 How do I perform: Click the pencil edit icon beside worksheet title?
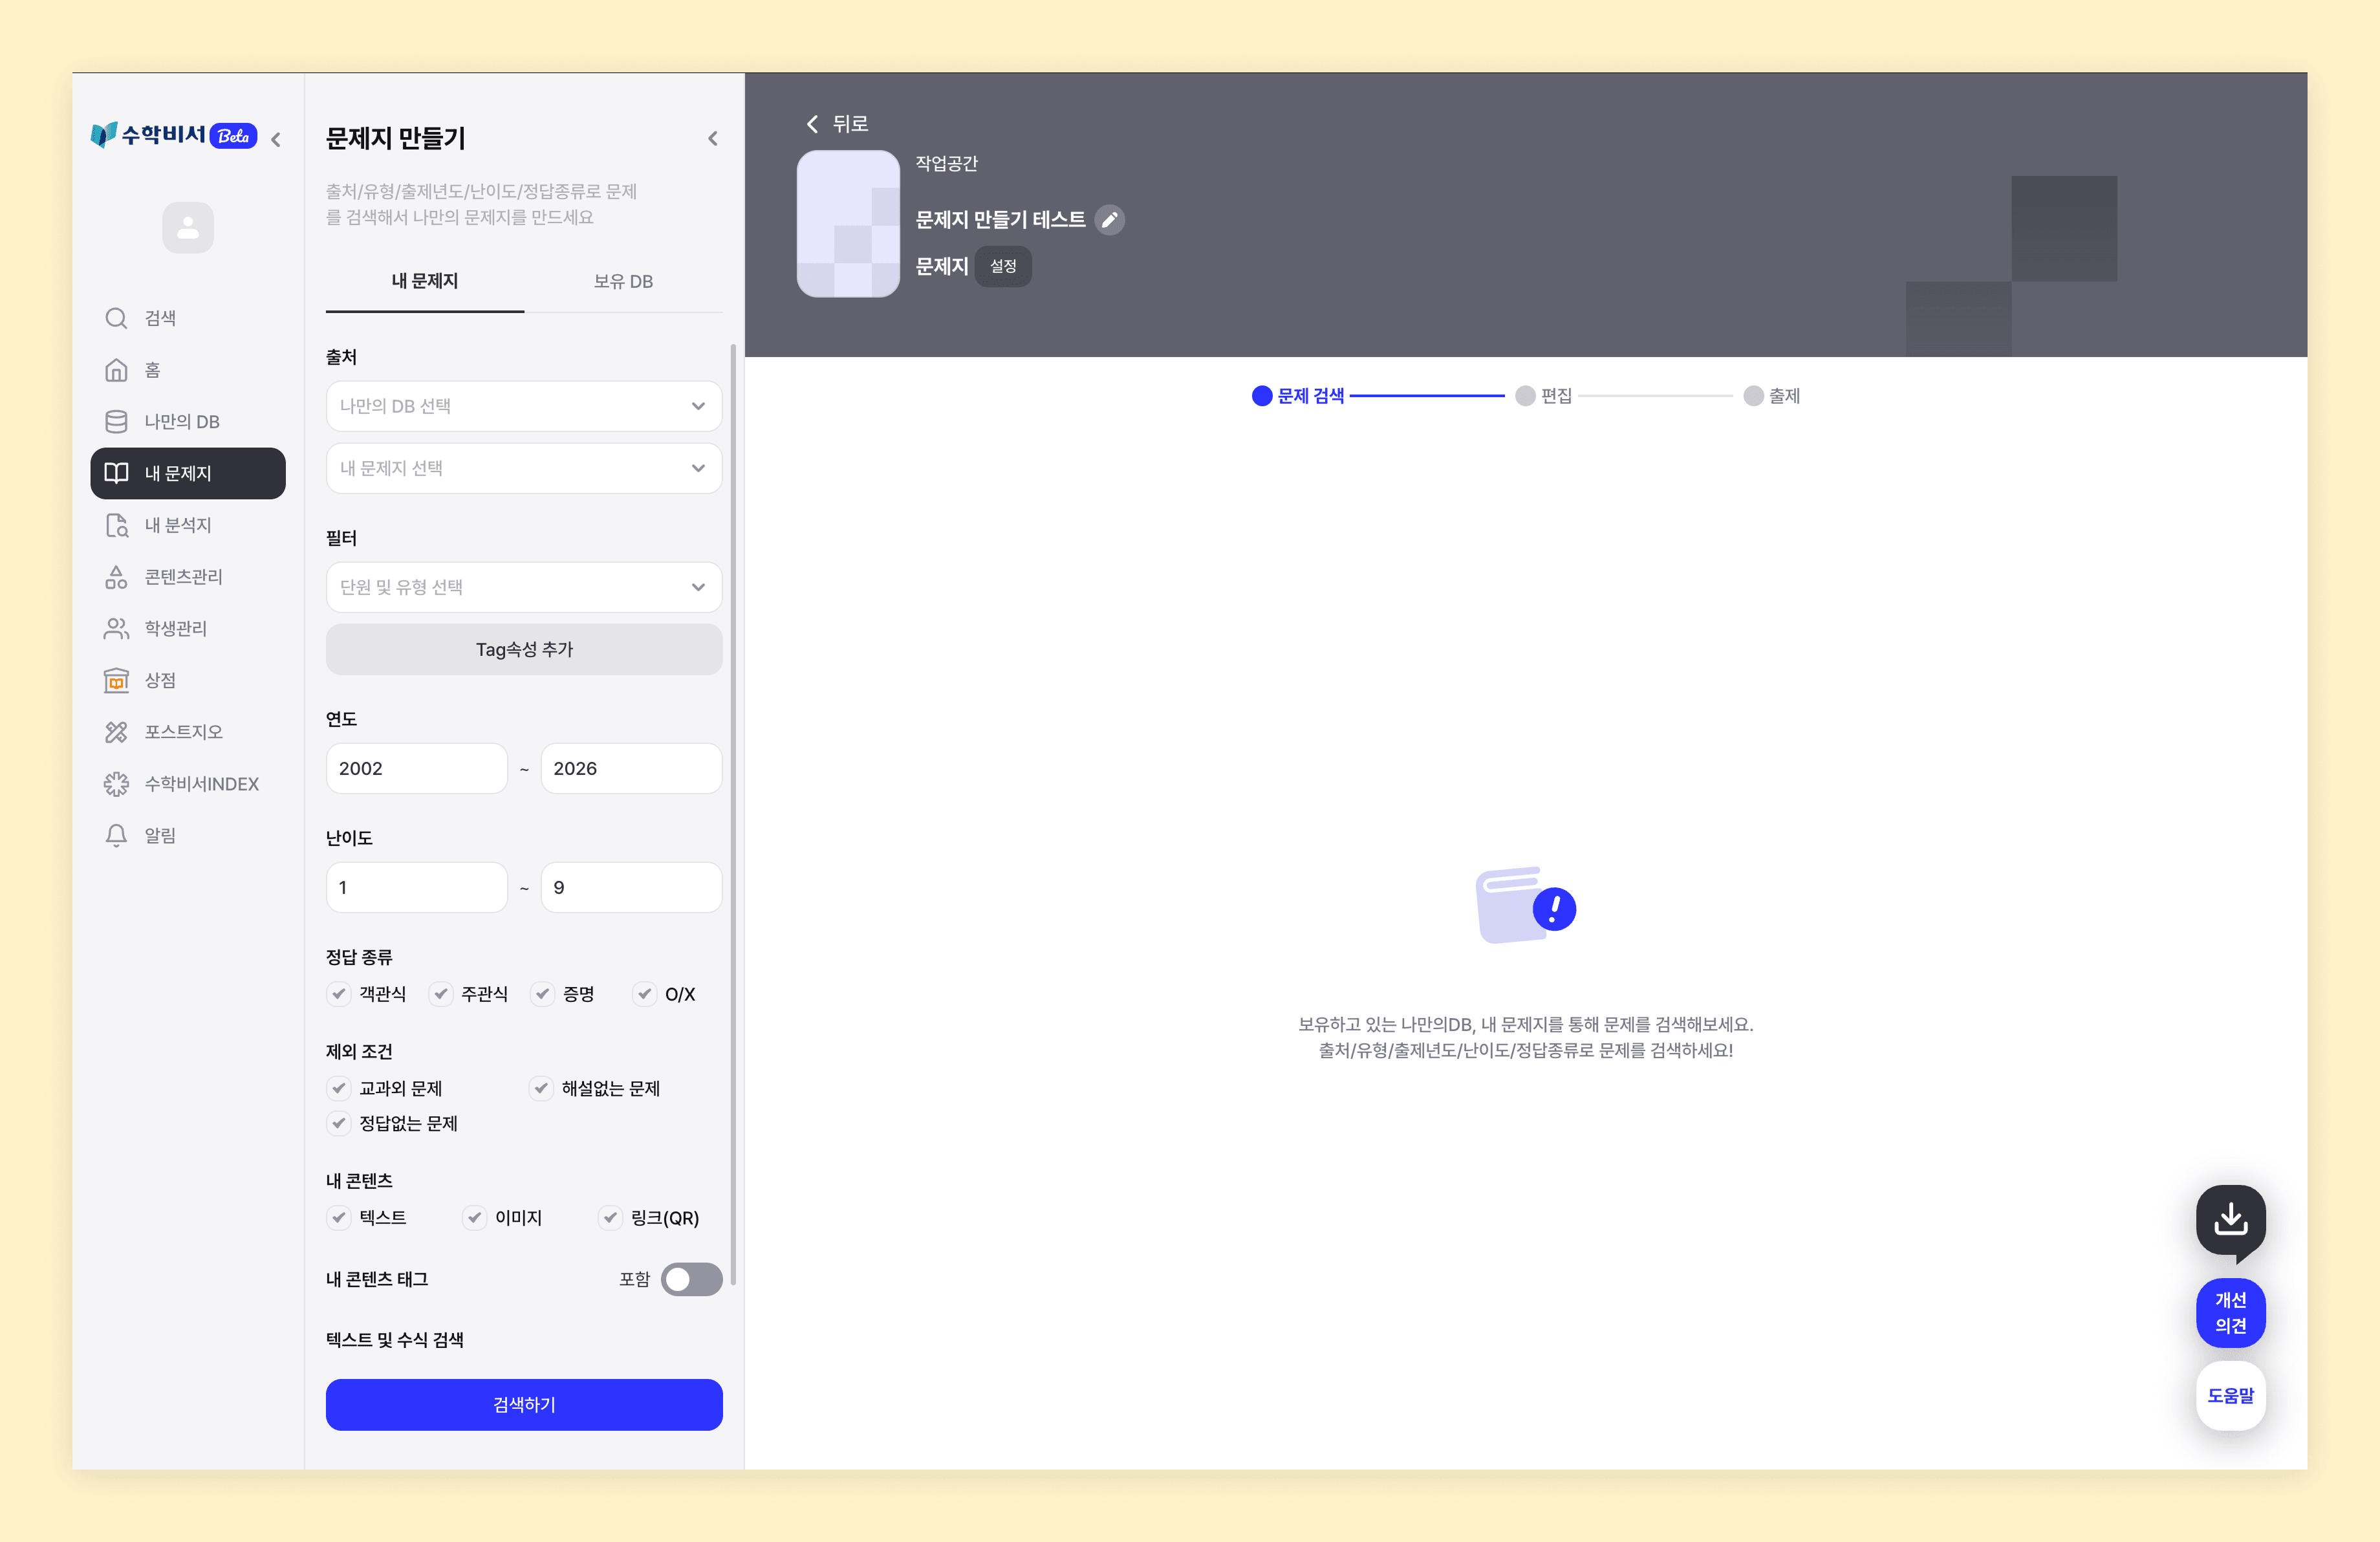(x=1109, y=220)
